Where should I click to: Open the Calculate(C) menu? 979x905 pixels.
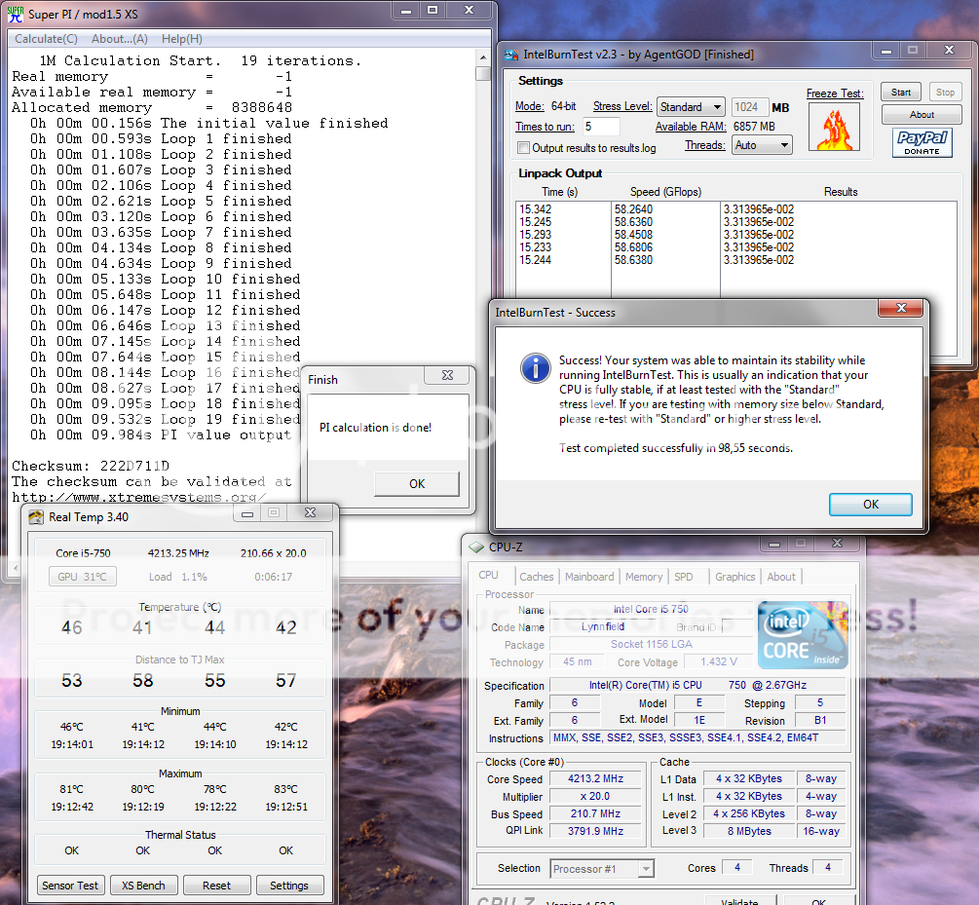point(46,39)
